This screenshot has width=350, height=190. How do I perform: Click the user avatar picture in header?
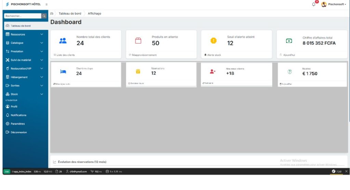coord(324,4)
